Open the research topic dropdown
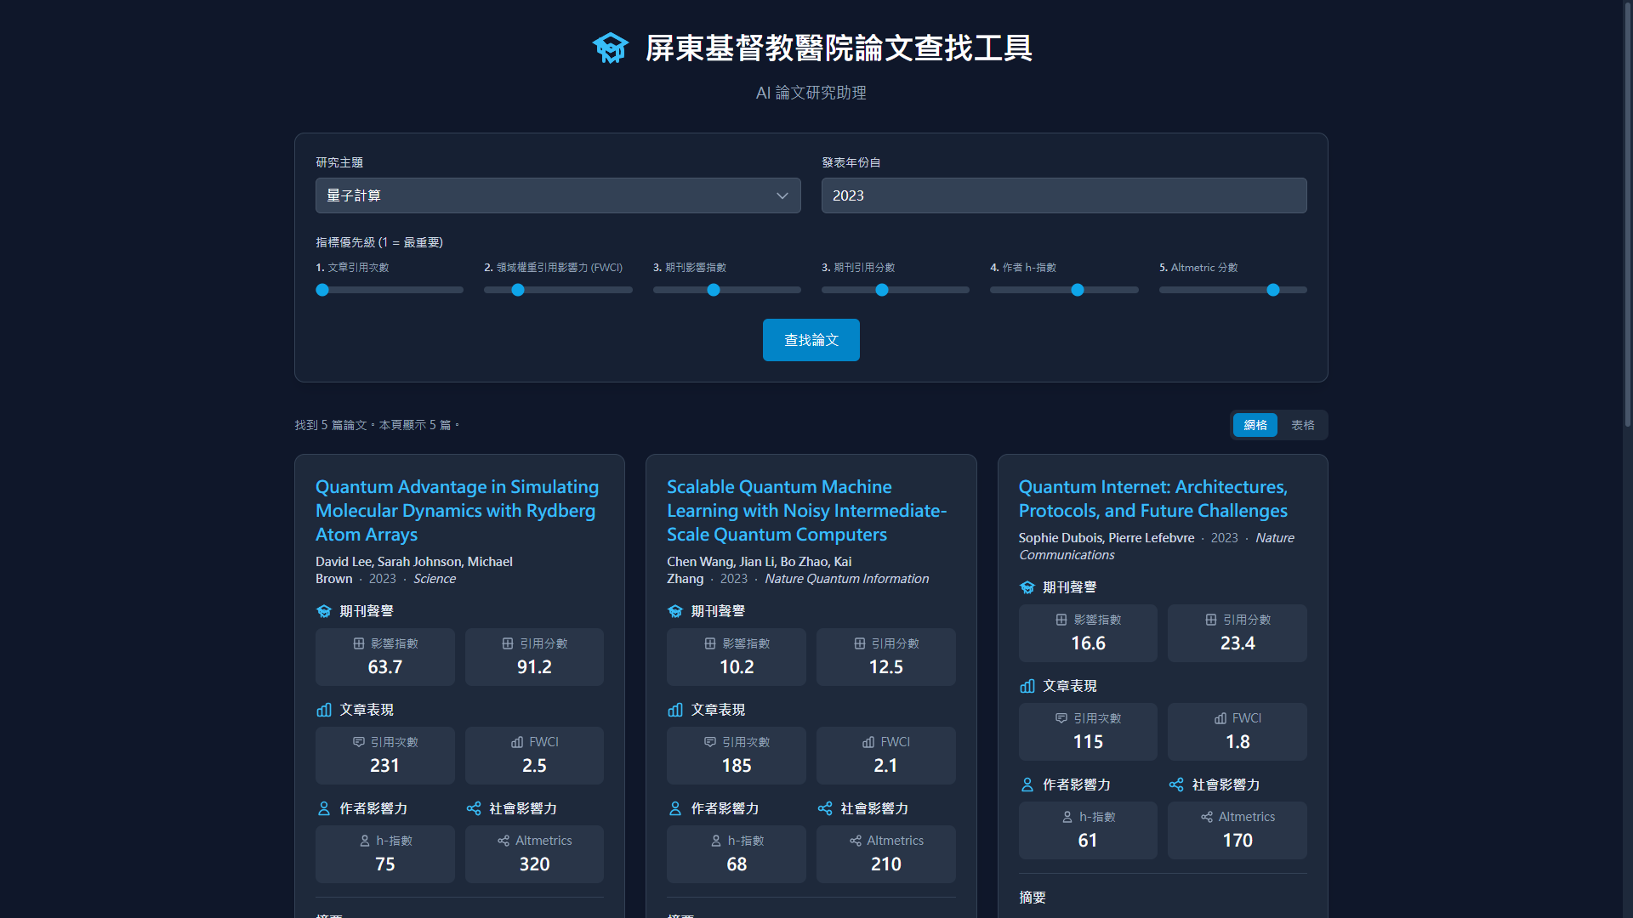This screenshot has width=1633, height=918. coord(557,195)
